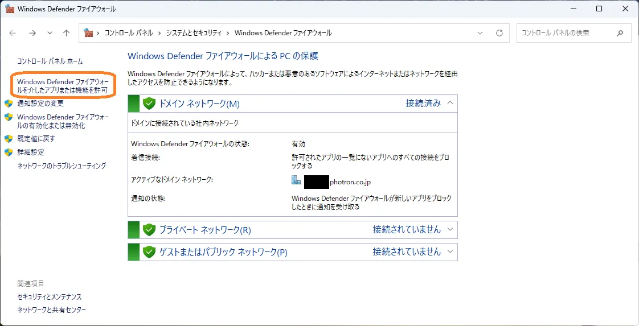Click the domain network building icon
Screen dimensions: 639x326
pyautogui.click(x=296, y=180)
